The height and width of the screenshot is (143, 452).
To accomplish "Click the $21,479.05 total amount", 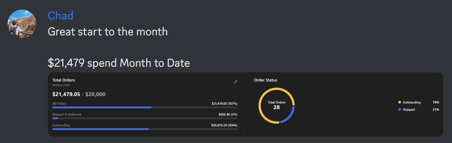I will [x=66, y=94].
